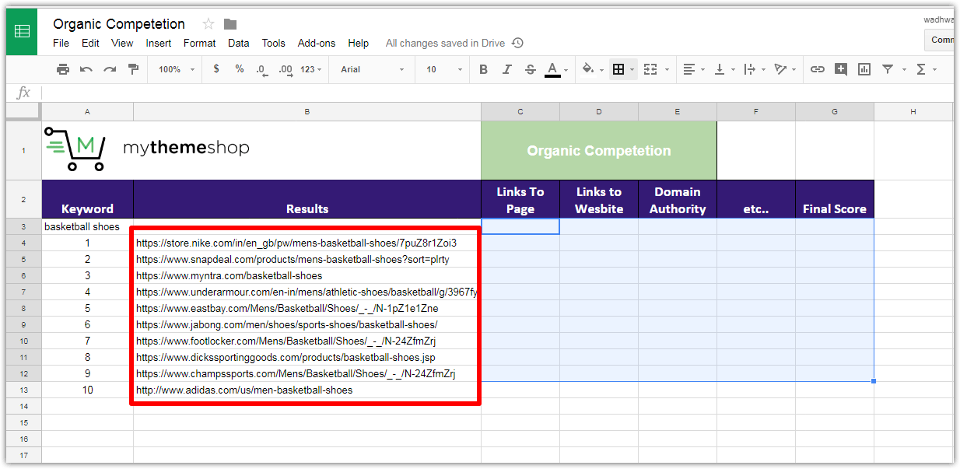The image size is (960, 469).
Task: Toggle italic formatting
Action: coord(507,69)
